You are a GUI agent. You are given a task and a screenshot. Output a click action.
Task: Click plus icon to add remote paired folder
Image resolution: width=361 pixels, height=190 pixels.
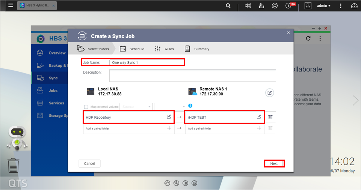click(259, 128)
